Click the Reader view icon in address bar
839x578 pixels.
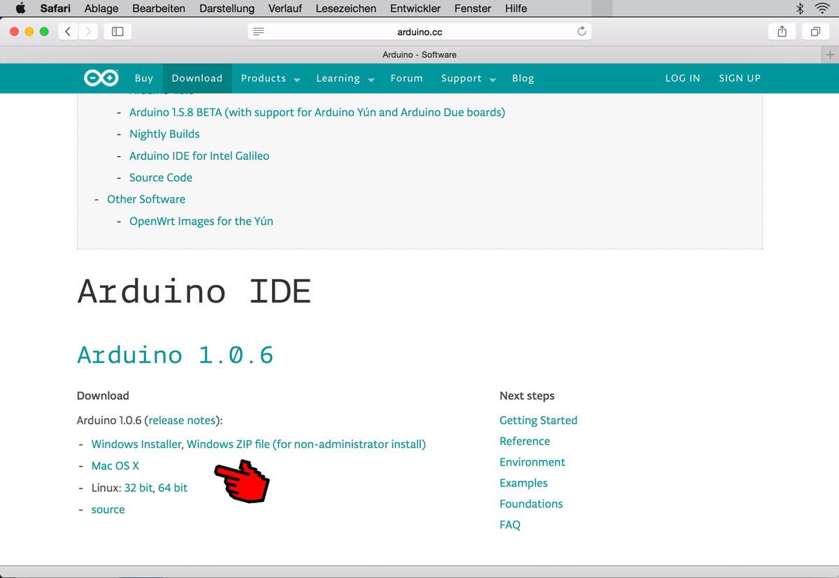pyautogui.click(x=259, y=31)
